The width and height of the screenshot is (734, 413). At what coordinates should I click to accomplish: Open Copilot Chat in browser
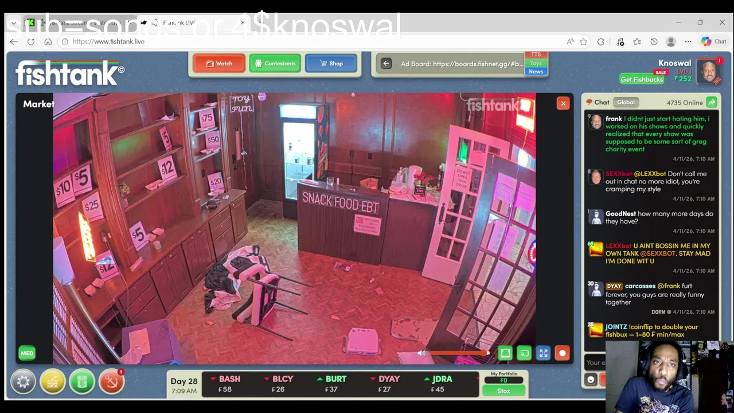click(x=714, y=41)
